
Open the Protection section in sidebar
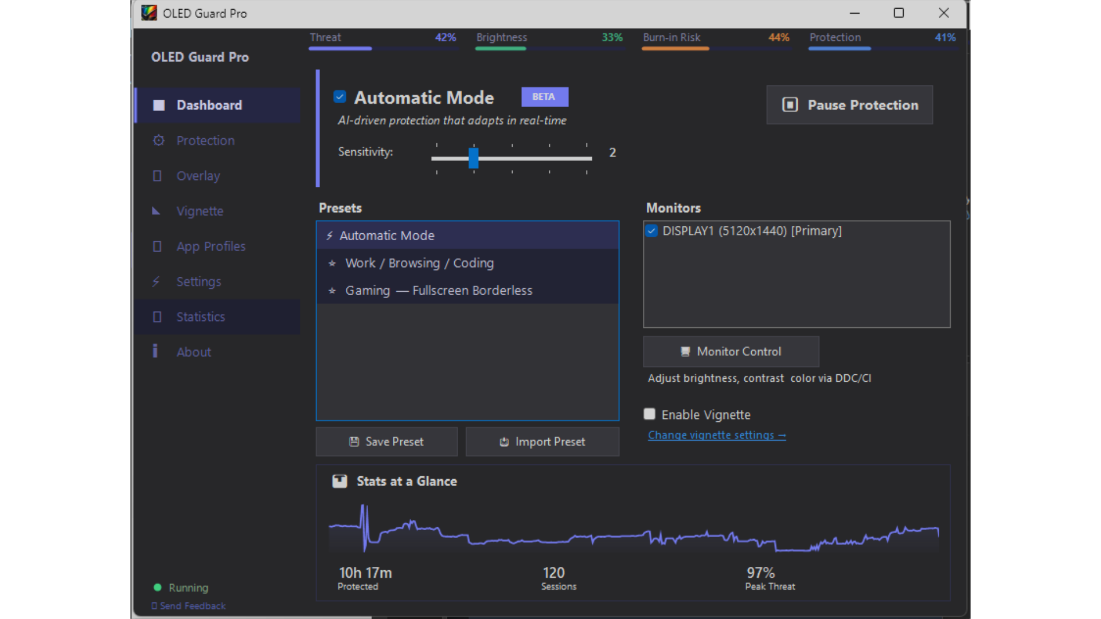coord(205,140)
